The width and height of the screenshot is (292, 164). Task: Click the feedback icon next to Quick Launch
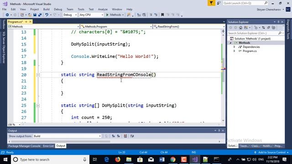(219, 3)
